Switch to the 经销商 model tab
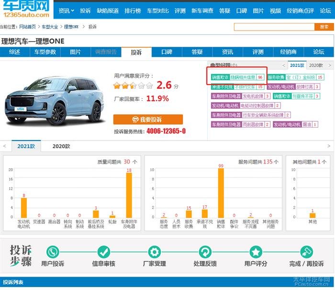The width and height of the screenshot is (335, 290). click(288, 52)
